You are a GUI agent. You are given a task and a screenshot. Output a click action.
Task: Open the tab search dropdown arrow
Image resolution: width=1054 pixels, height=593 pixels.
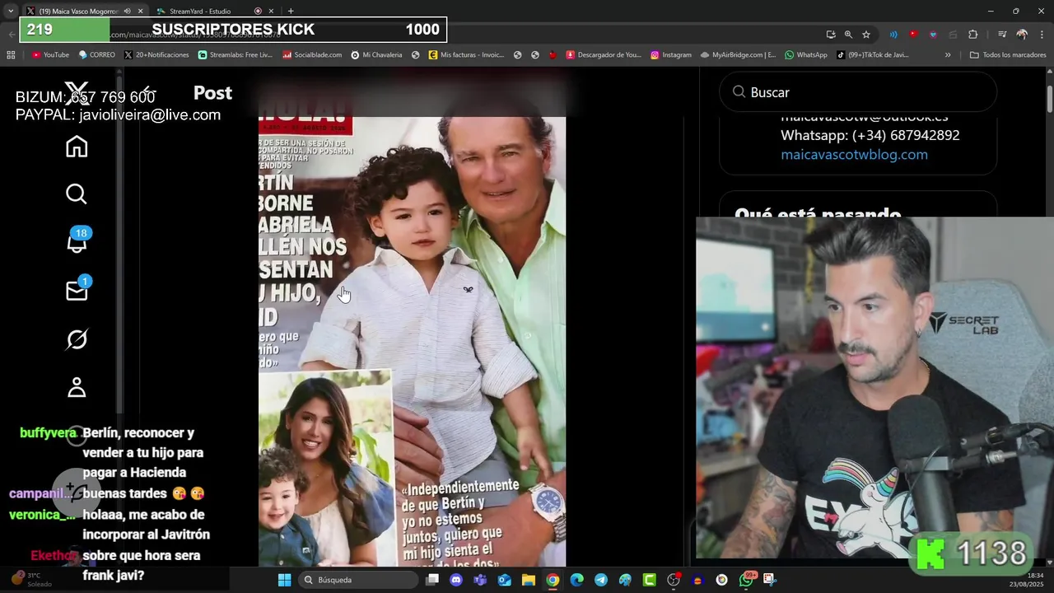click(x=11, y=12)
